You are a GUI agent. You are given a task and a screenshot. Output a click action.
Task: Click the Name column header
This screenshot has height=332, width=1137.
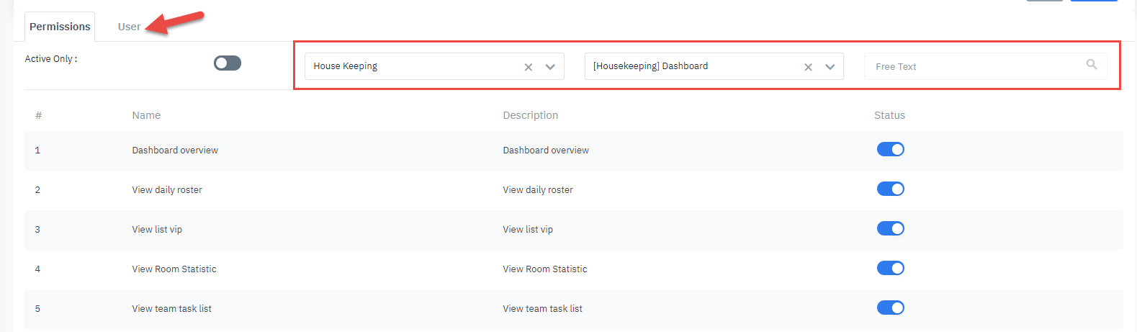[146, 115]
